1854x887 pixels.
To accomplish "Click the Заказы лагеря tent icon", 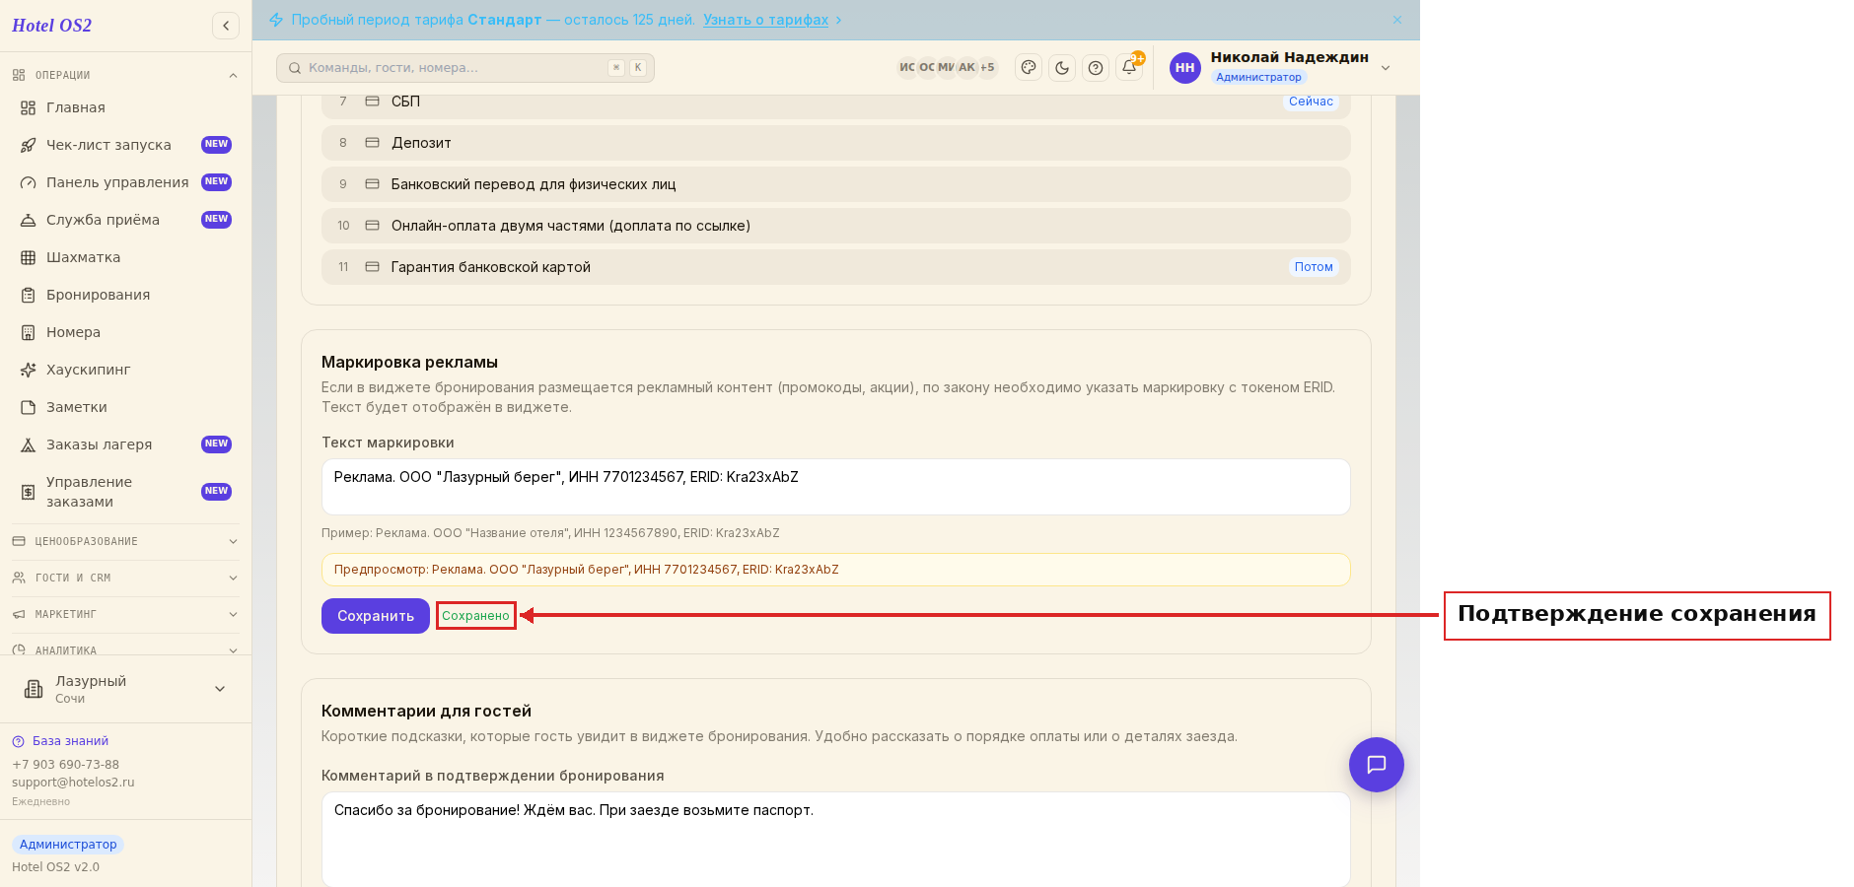I will click(29, 444).
